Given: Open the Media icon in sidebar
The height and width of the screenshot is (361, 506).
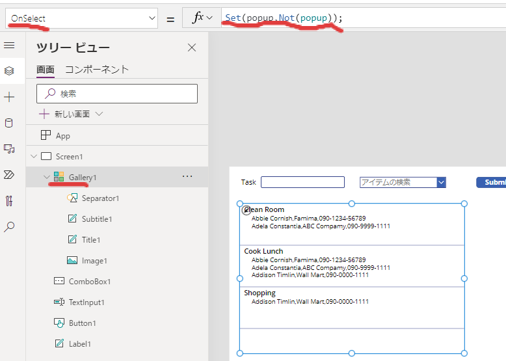Looking at the screenshot, I should pos(9,149).
